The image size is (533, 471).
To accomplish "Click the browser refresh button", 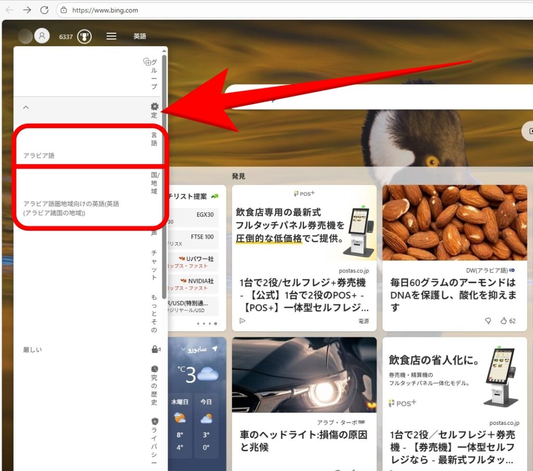I will click(x=44, y=10).
